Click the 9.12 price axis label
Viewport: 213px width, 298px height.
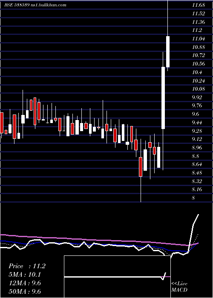(197, 139)
